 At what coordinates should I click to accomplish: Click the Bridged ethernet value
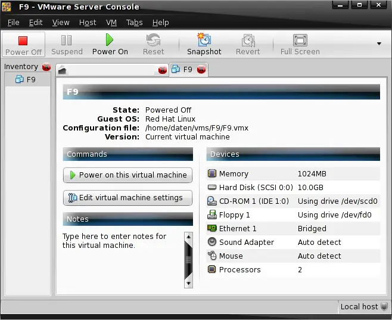312,229
